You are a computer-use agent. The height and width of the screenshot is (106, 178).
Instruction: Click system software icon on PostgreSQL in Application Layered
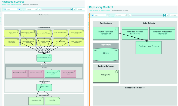[x=59, y=98]
